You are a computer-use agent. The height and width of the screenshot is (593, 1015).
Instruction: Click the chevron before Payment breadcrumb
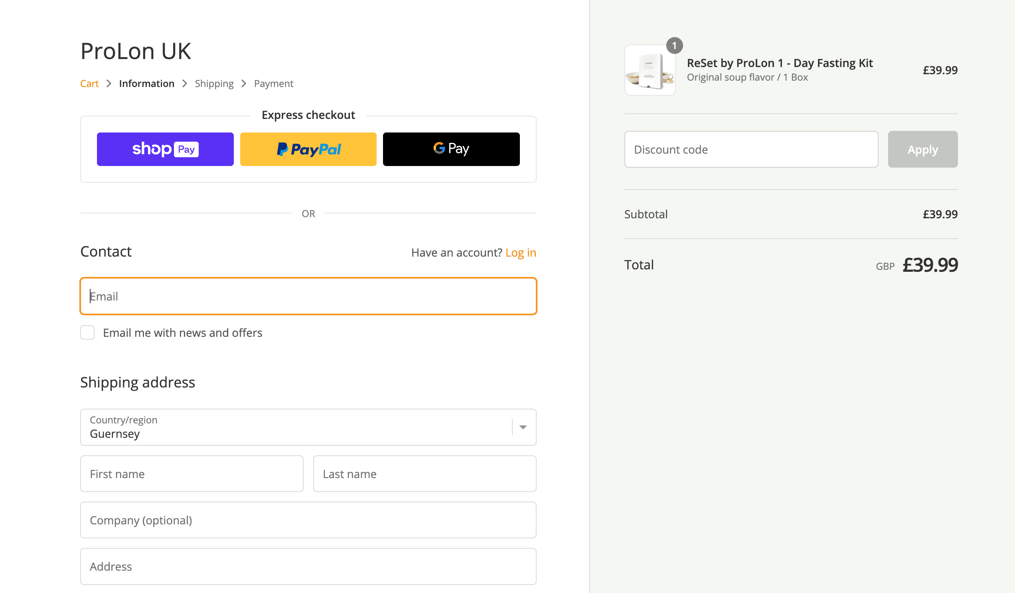pos(244,83)
